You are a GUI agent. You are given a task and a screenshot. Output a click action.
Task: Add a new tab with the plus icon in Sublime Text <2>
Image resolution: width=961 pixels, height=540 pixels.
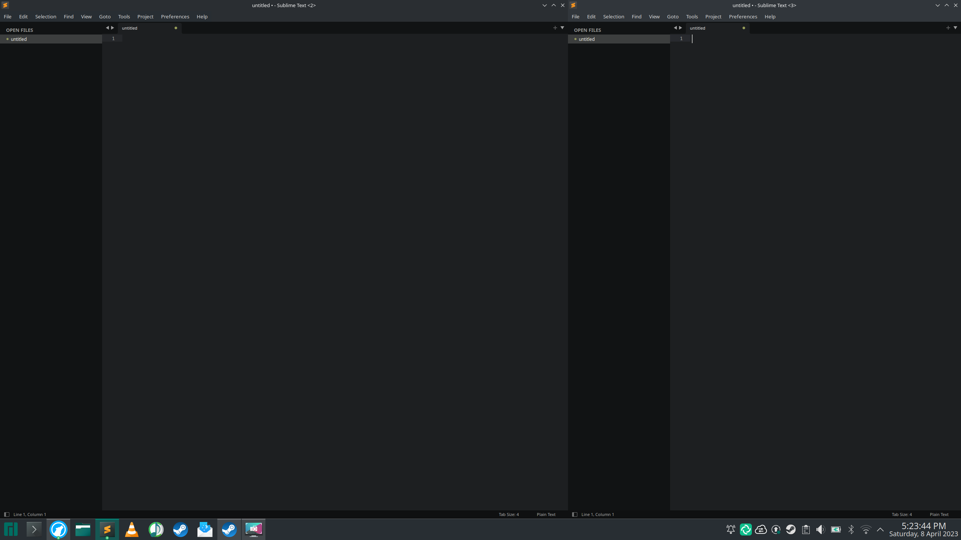555,28
